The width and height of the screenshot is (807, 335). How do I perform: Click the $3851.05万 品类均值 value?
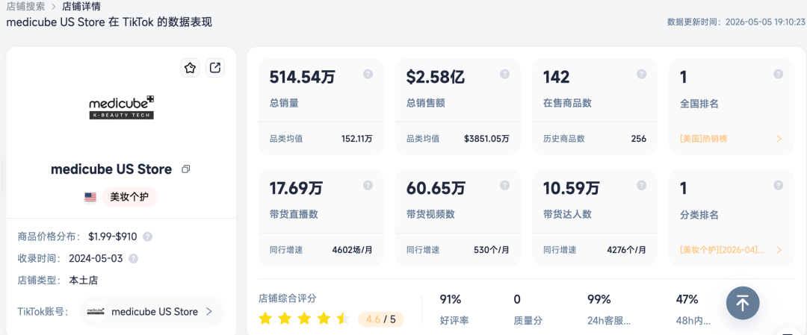point(486,139)
